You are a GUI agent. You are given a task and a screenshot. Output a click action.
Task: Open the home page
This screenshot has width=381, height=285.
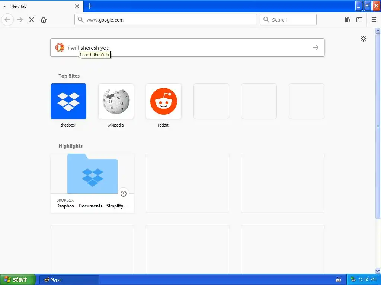44,20
